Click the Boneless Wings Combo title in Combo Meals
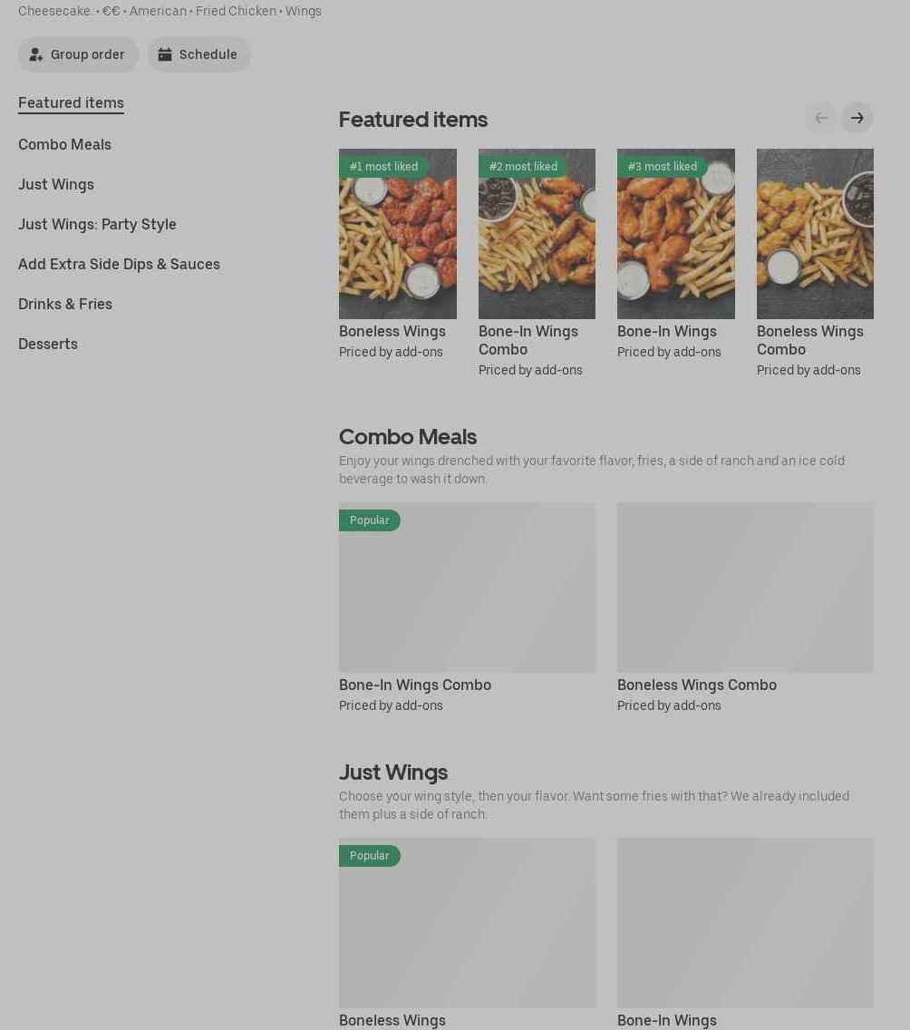Image resolution: width=910 pixels, height=1030 pixels. point(697,685)
